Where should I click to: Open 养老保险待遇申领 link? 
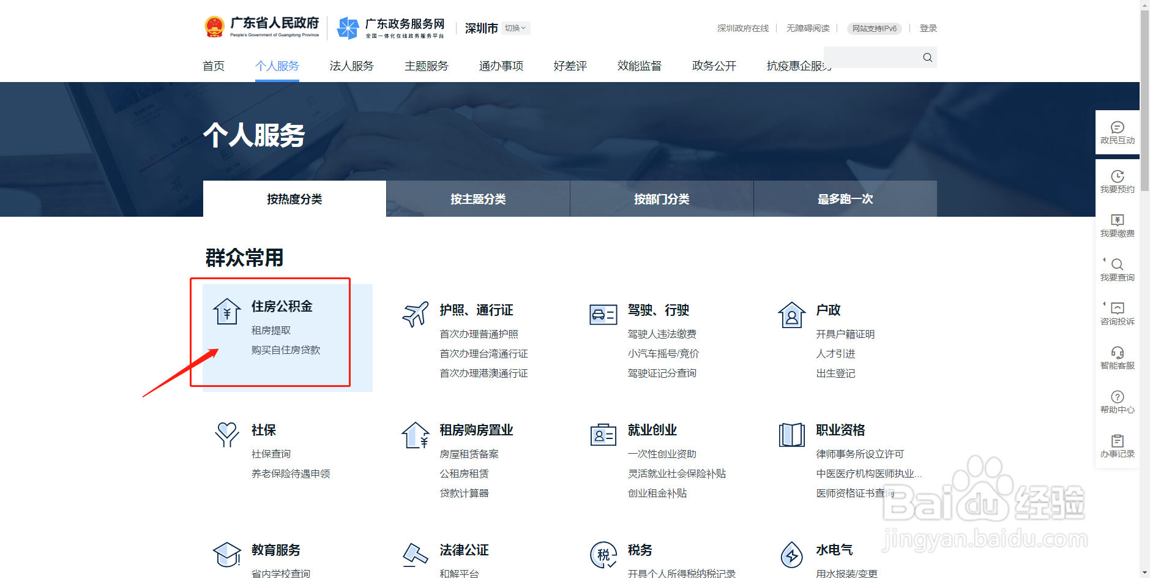coord(291,474)
